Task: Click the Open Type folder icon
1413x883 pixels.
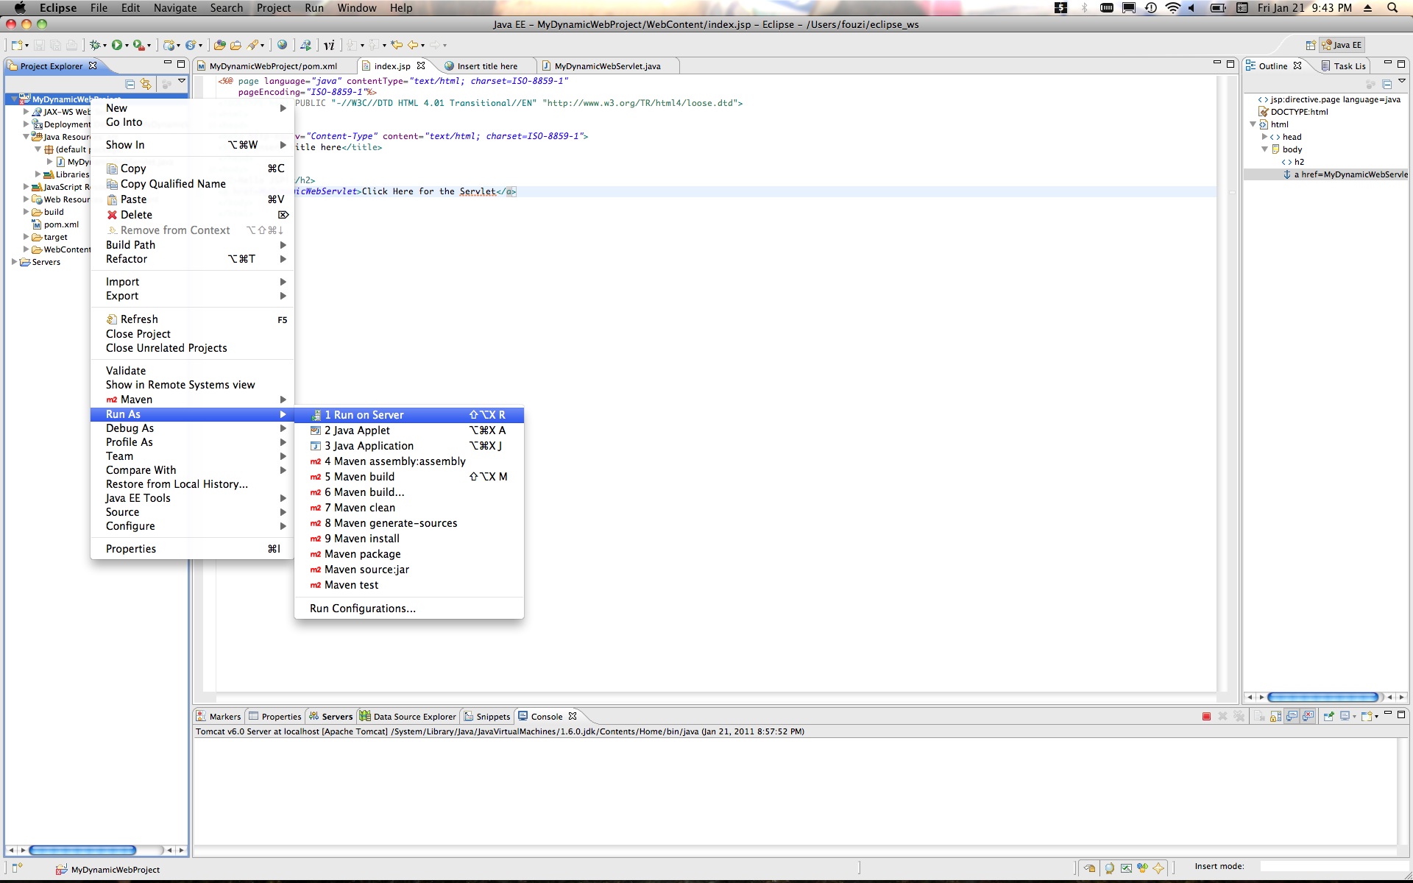Action: click(219, 45)
